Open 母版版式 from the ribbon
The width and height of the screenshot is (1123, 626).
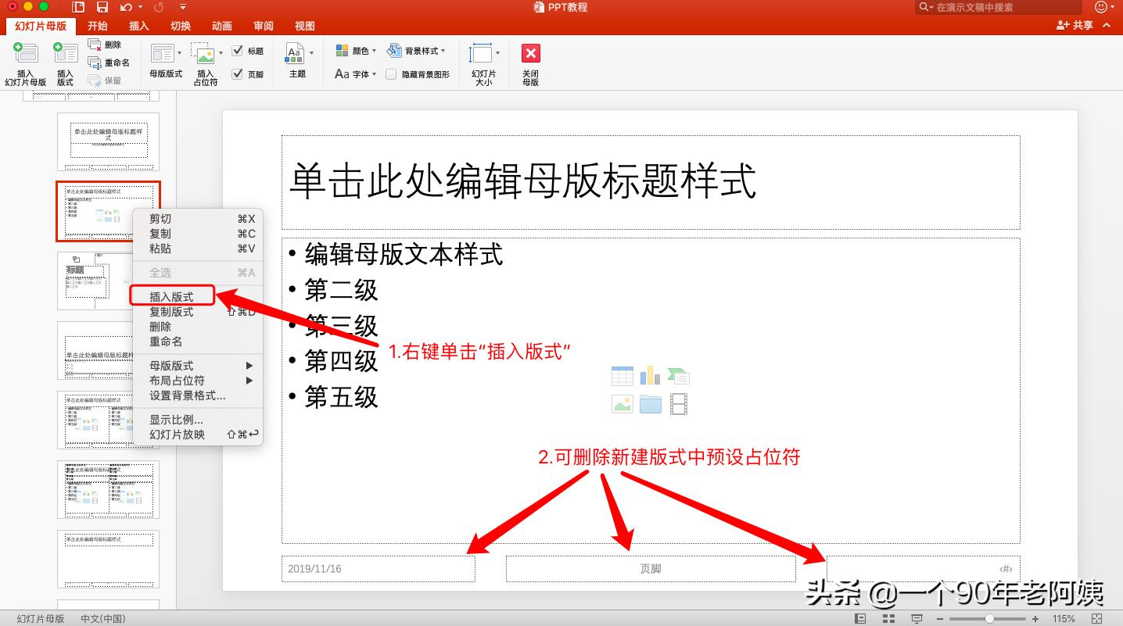coord(163,55)
